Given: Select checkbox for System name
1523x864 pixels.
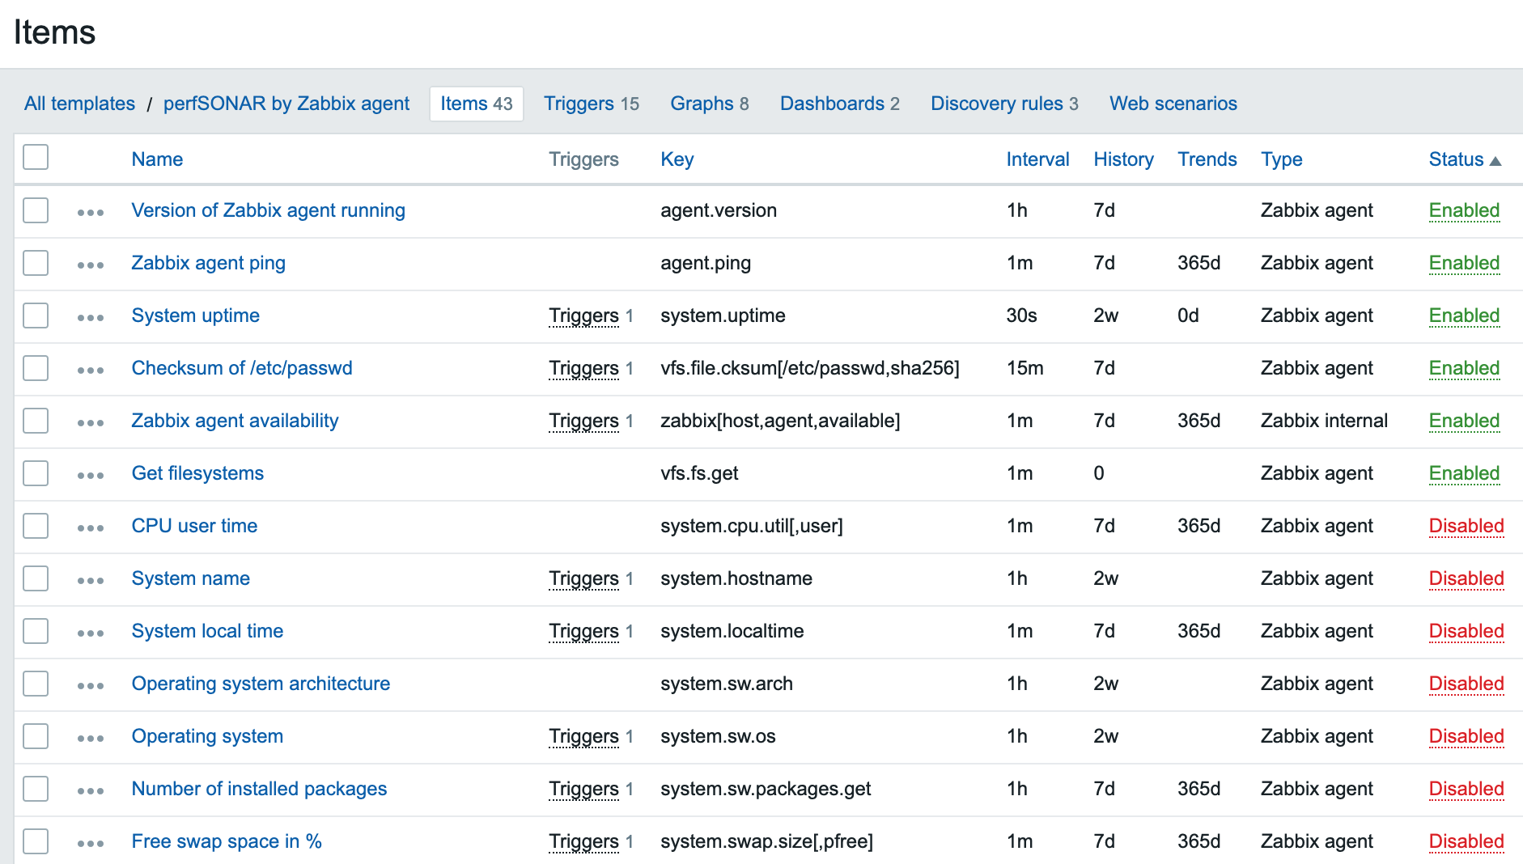Looking at the screenshot, I should coord(36,578).
